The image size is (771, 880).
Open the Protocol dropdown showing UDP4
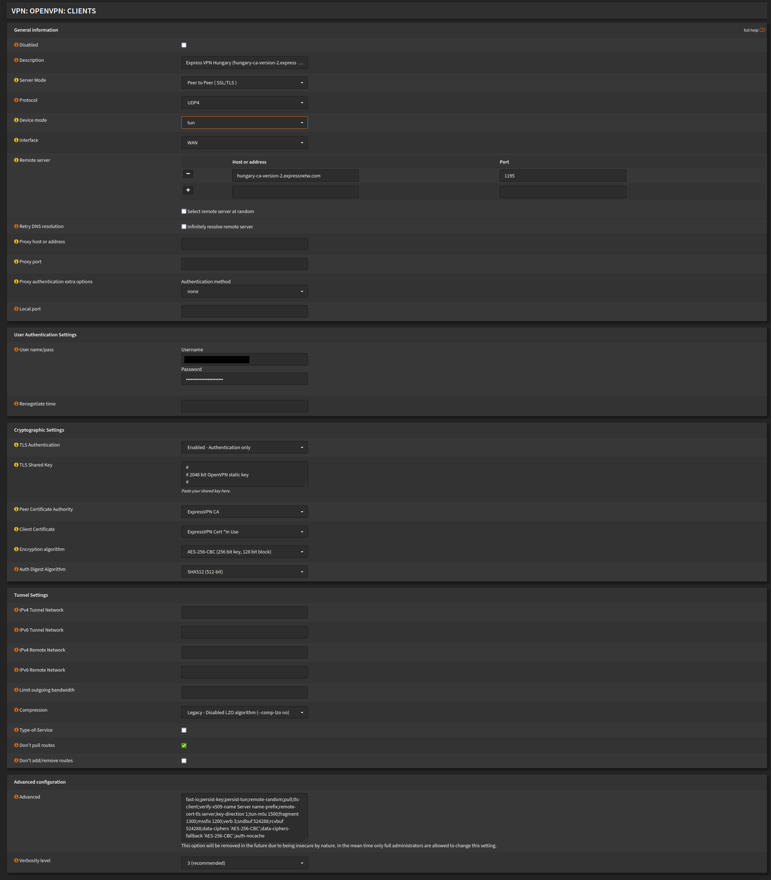point(244,103)
